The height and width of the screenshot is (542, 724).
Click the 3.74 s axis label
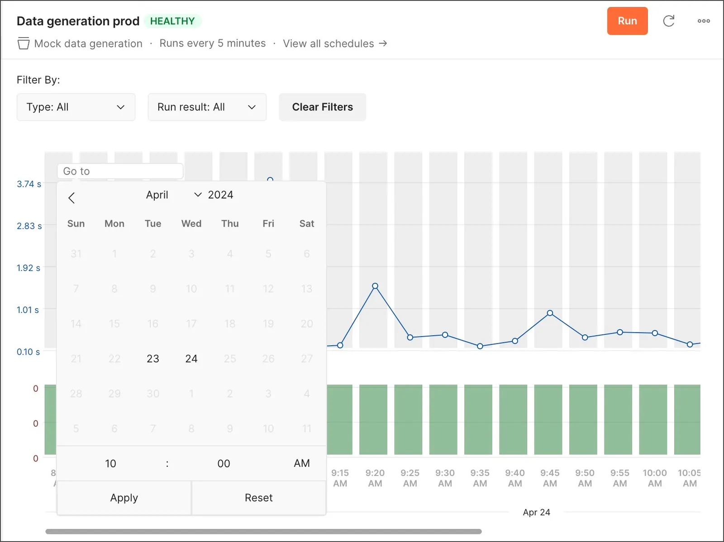tap(29, 184)
